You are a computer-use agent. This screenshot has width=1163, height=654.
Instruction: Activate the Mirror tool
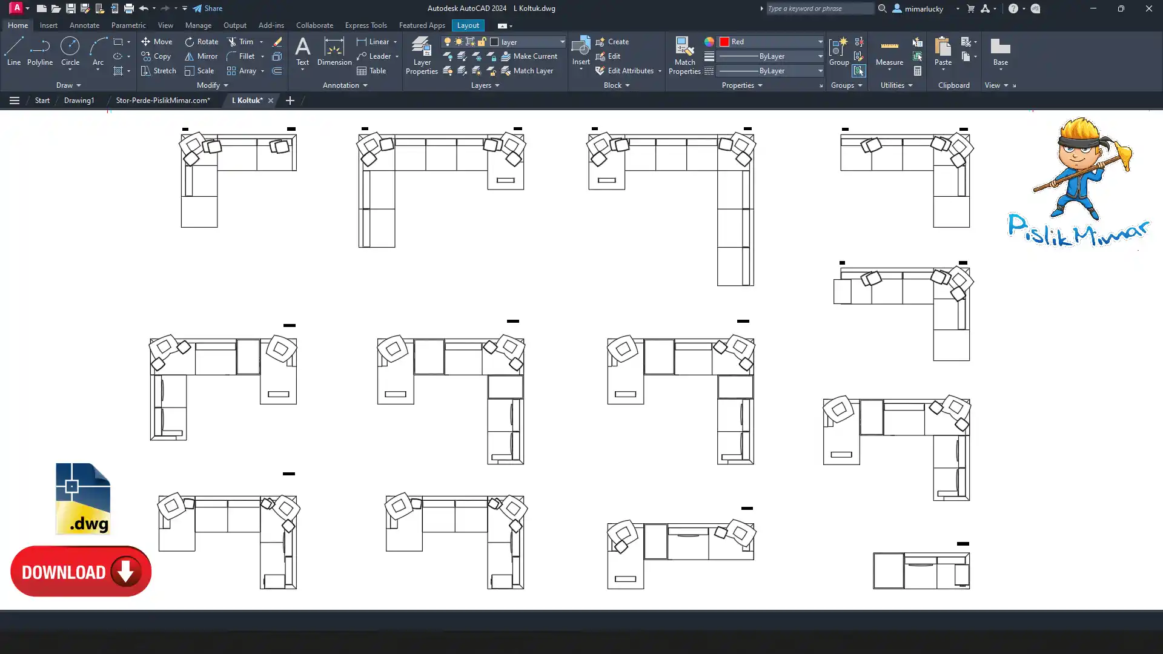pos(201,56)
